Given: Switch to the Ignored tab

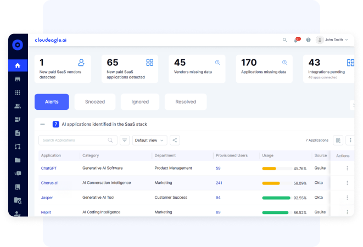Looking at the screenshot, I should [x=140, y=102].
